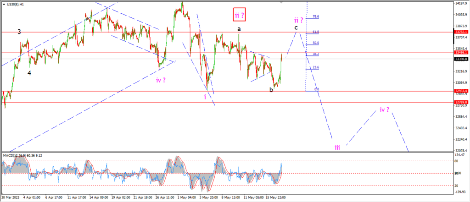Click the '1 May 04:00' time axis label
The width and height of the screenshot is (470, 202).
[187, 197]
